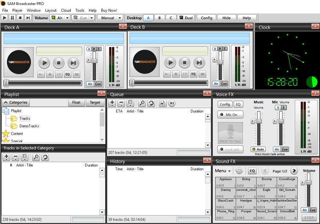This screenshot has height=224, width=320.
Task: Open the EQ for Deck A
Action: (x=68, y=74)
